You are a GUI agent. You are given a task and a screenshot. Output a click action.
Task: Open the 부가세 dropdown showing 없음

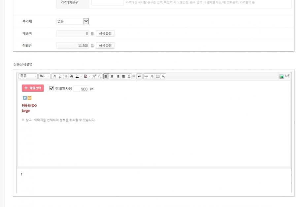click(73, 21)
